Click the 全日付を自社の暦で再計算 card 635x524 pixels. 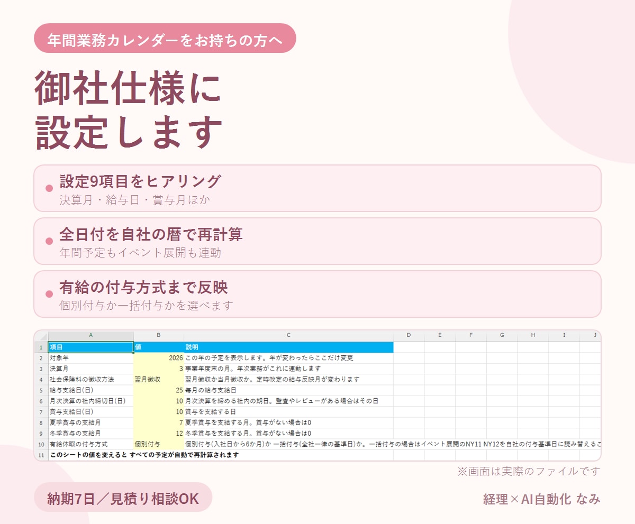[x=317, y=241]
